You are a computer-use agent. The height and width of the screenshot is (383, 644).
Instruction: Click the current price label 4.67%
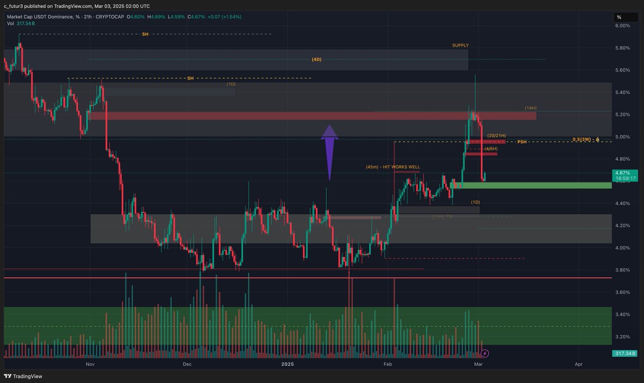click(x=624, y=173)
